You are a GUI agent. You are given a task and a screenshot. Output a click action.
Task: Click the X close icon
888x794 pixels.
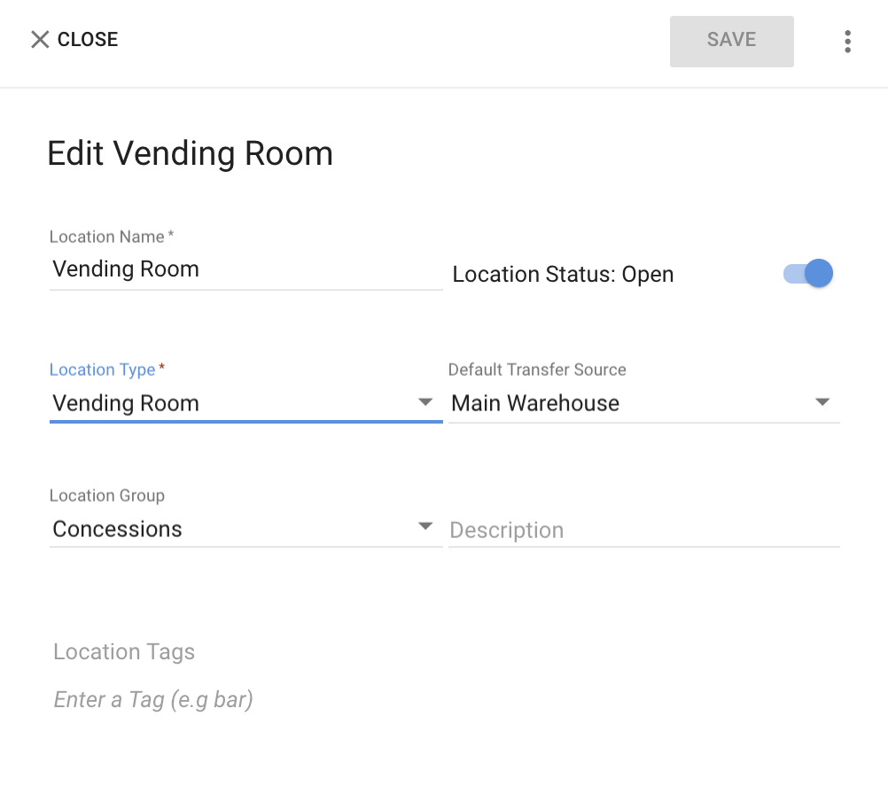40,40
